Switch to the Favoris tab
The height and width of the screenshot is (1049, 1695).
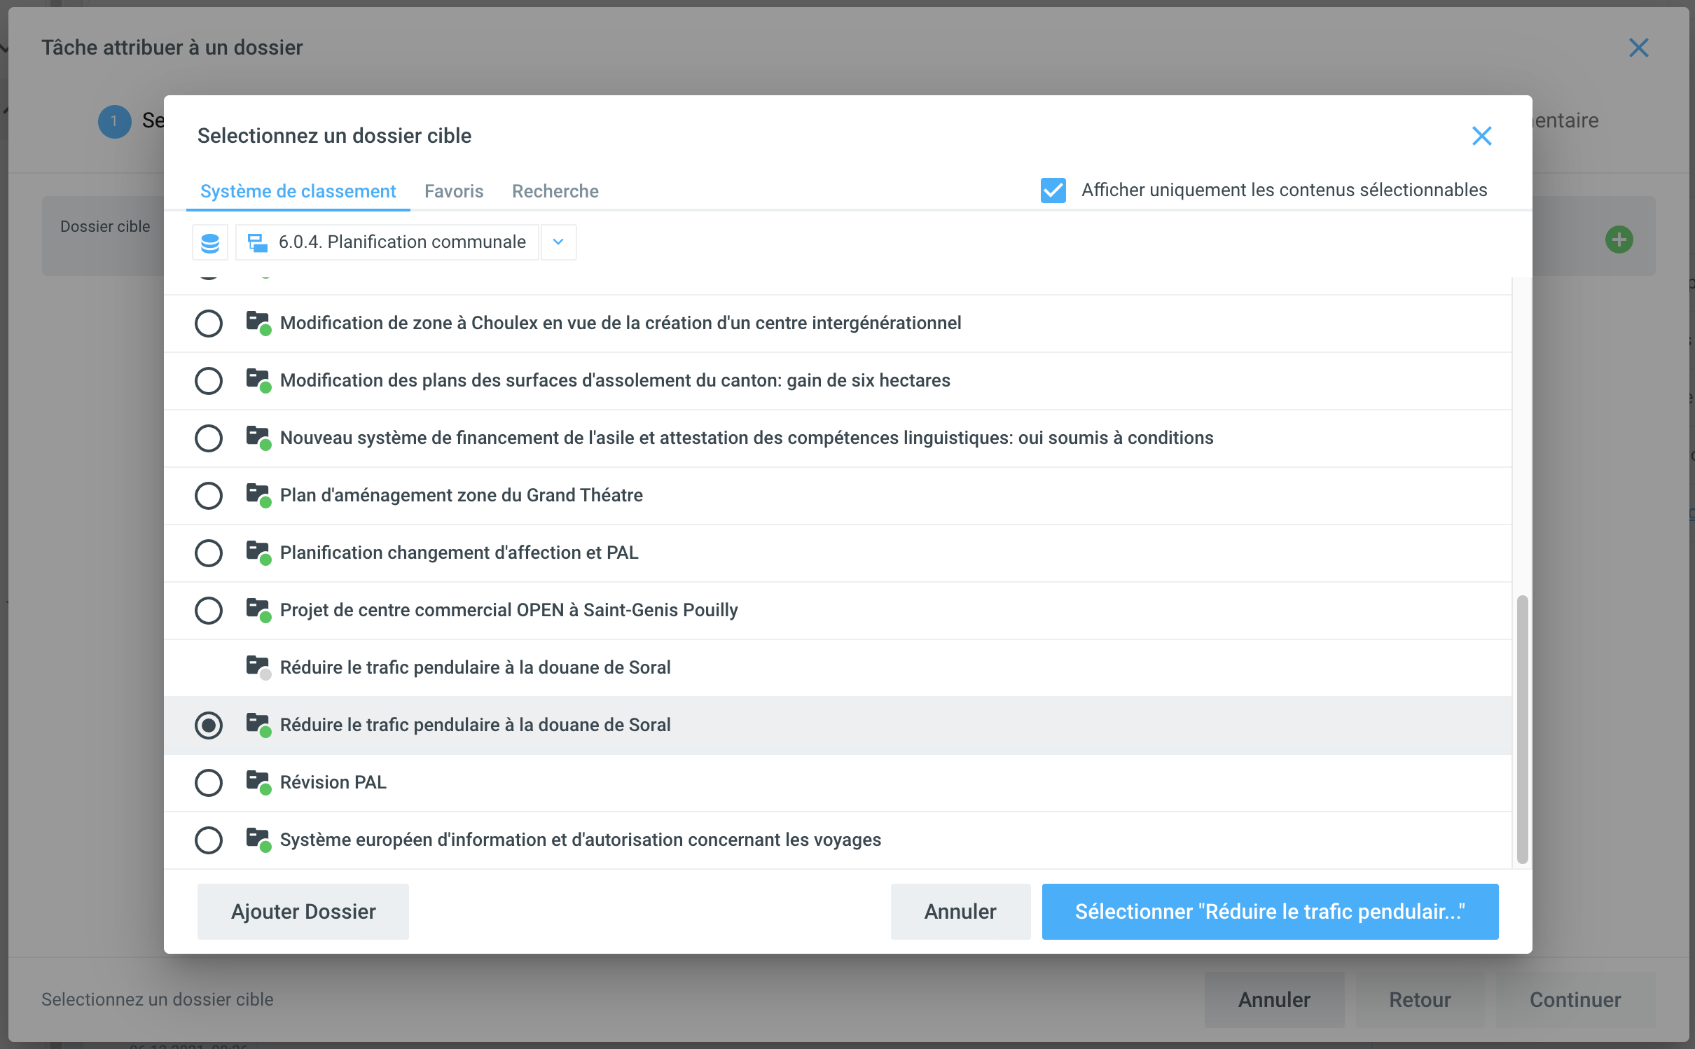click(454, 191)
